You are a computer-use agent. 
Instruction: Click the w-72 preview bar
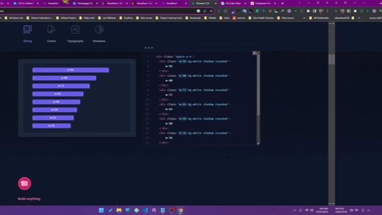[x=61, y=86]
